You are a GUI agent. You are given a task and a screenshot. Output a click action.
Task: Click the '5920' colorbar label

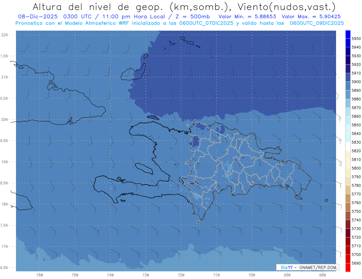coord(356,64)
